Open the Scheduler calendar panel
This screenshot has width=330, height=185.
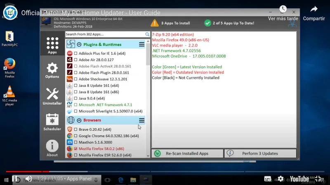click(52, 122)
